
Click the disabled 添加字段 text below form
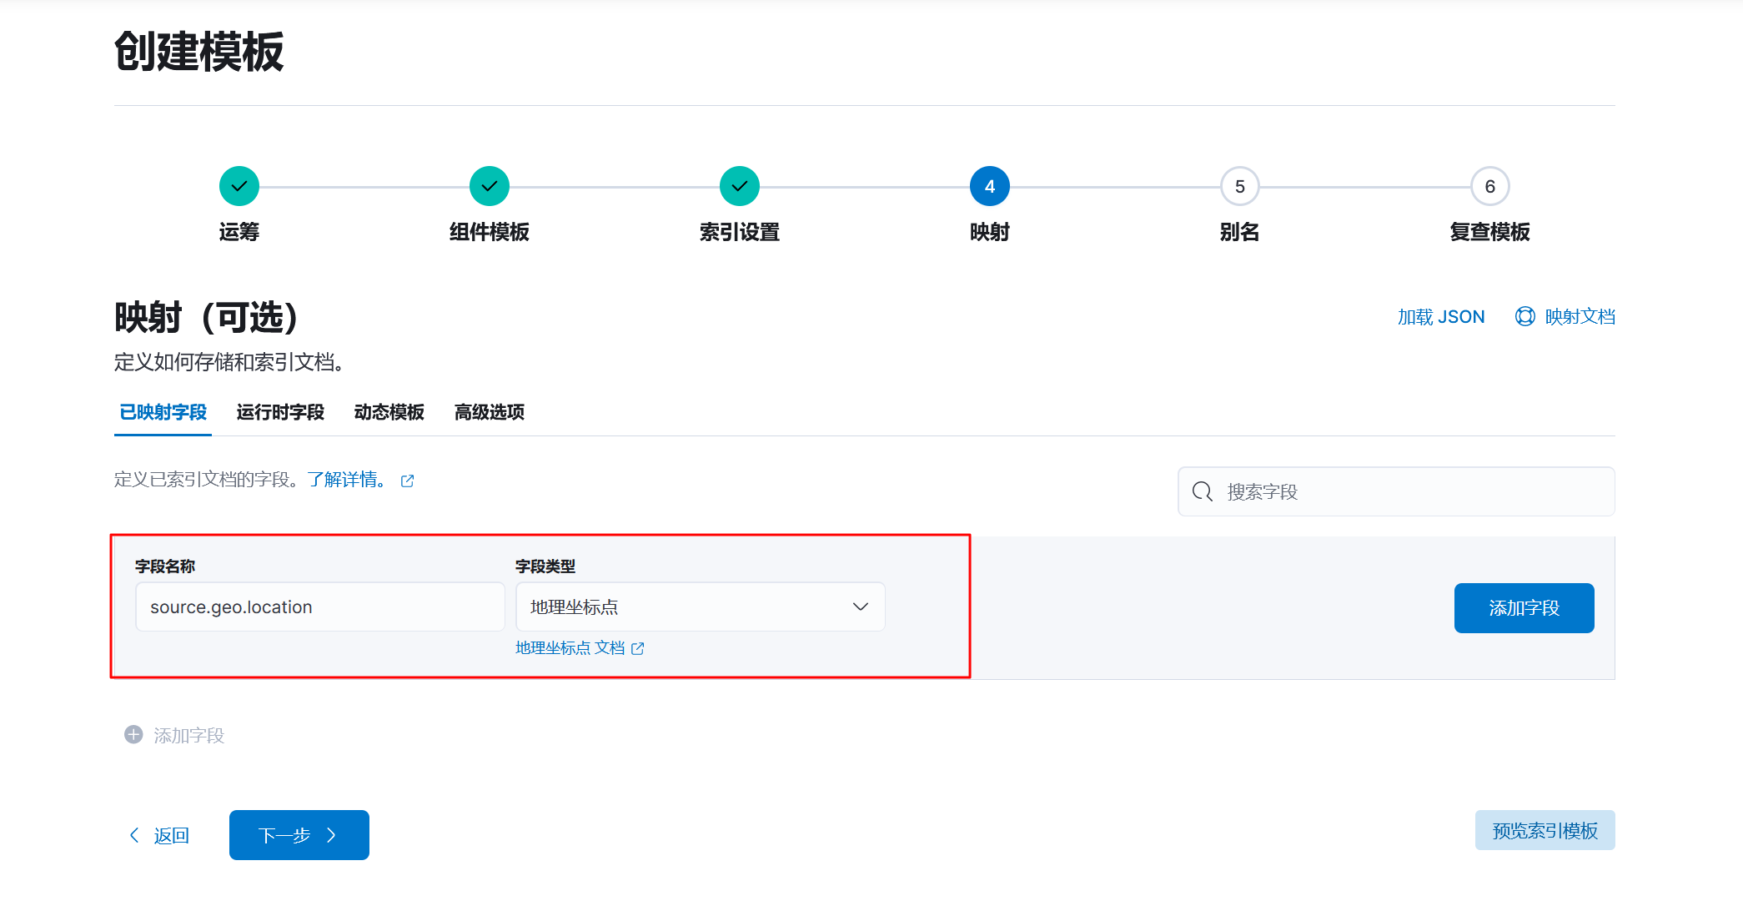189,735
